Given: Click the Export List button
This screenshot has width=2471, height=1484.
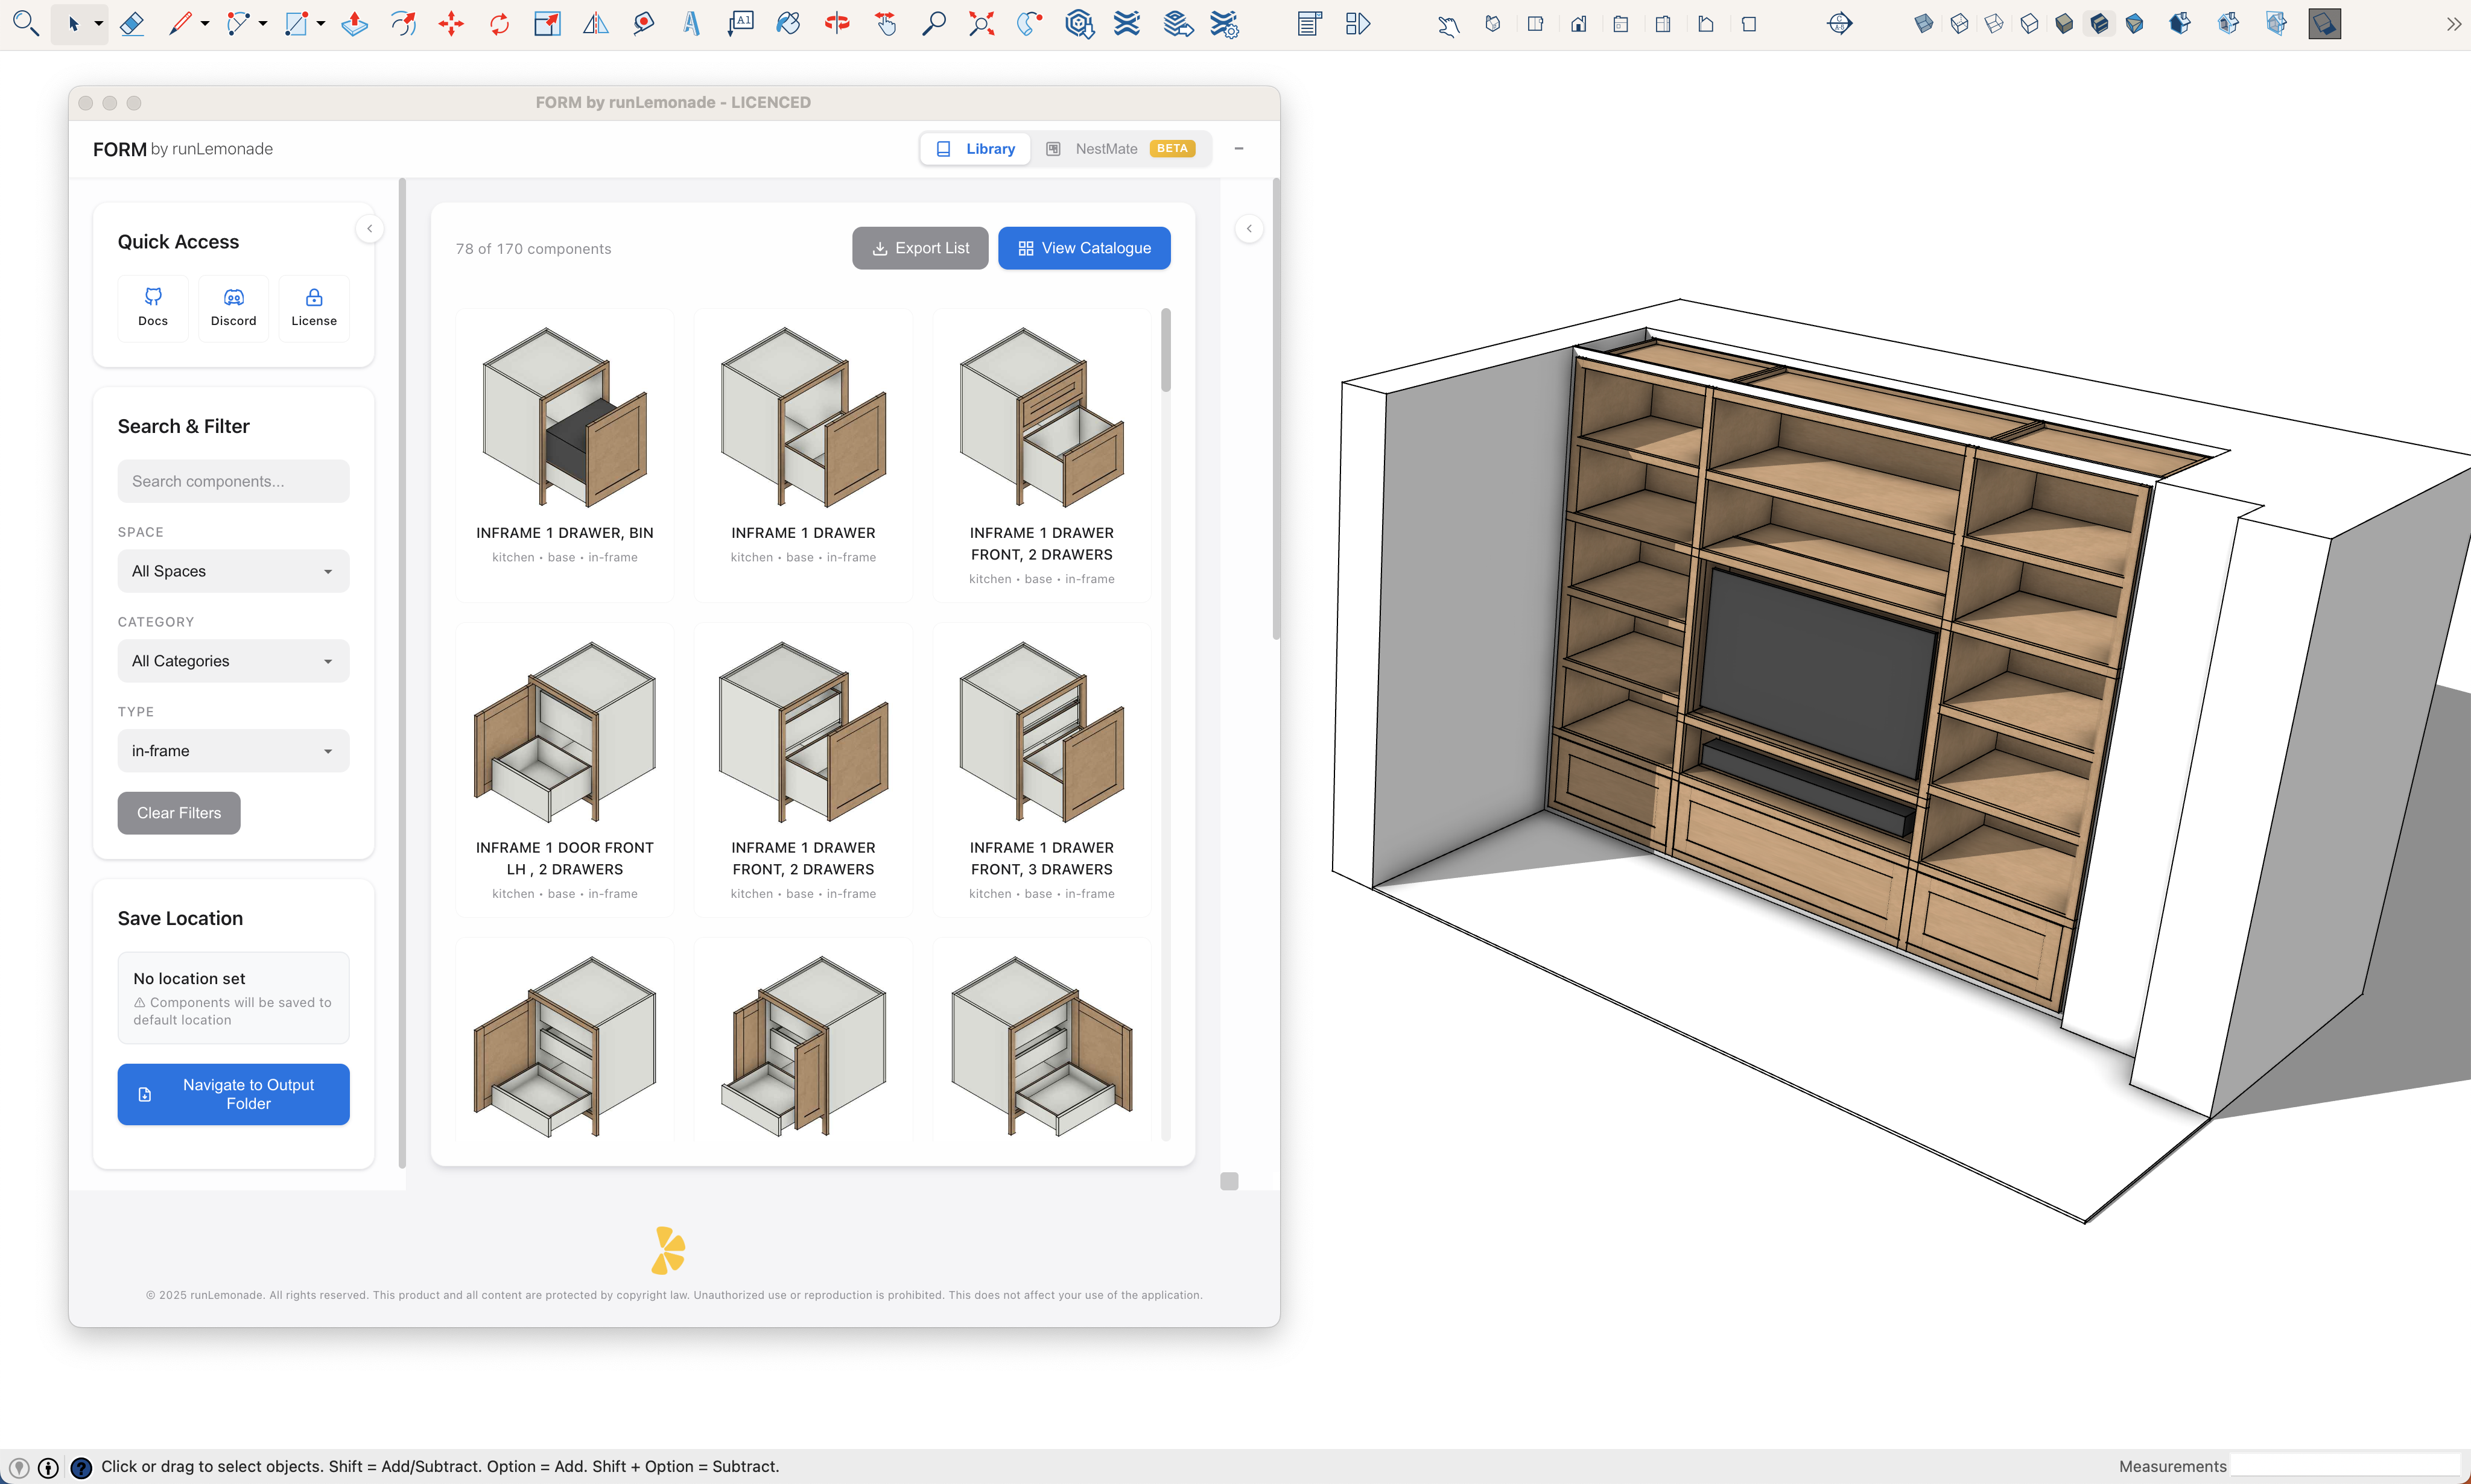Looking at the screenshot, I should pos(919,248).
